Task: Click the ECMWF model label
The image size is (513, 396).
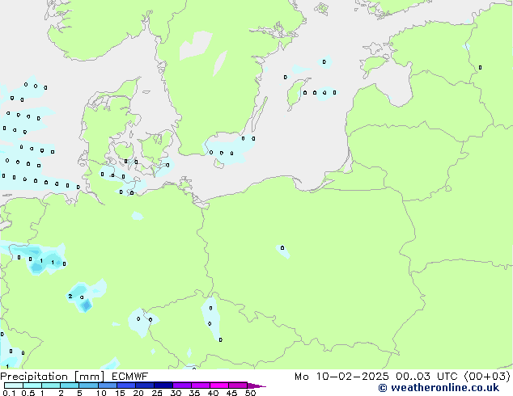Action: tap(130, 377)
